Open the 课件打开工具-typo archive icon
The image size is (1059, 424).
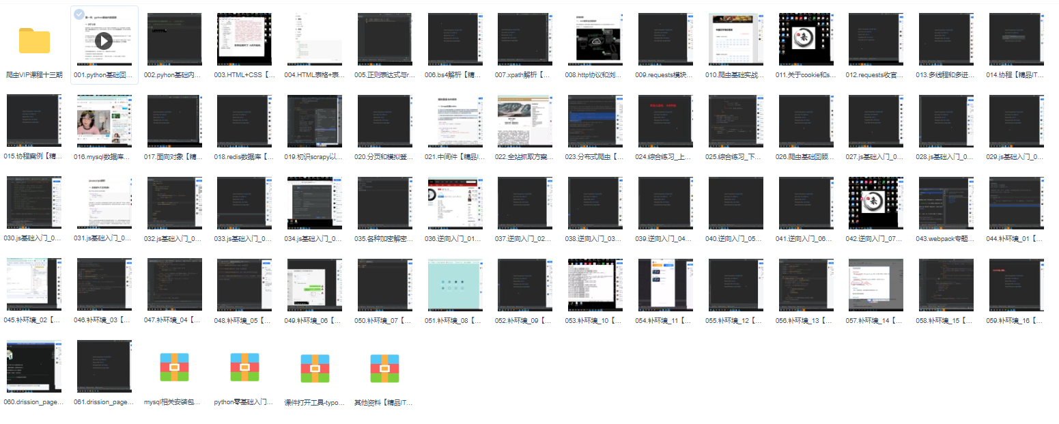(x=315, y=367)
